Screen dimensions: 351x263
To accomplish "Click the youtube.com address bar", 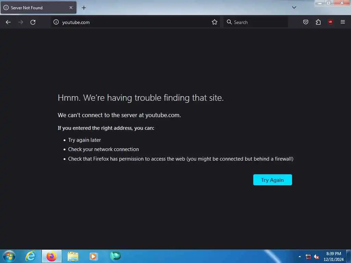I will pos(135,22).
